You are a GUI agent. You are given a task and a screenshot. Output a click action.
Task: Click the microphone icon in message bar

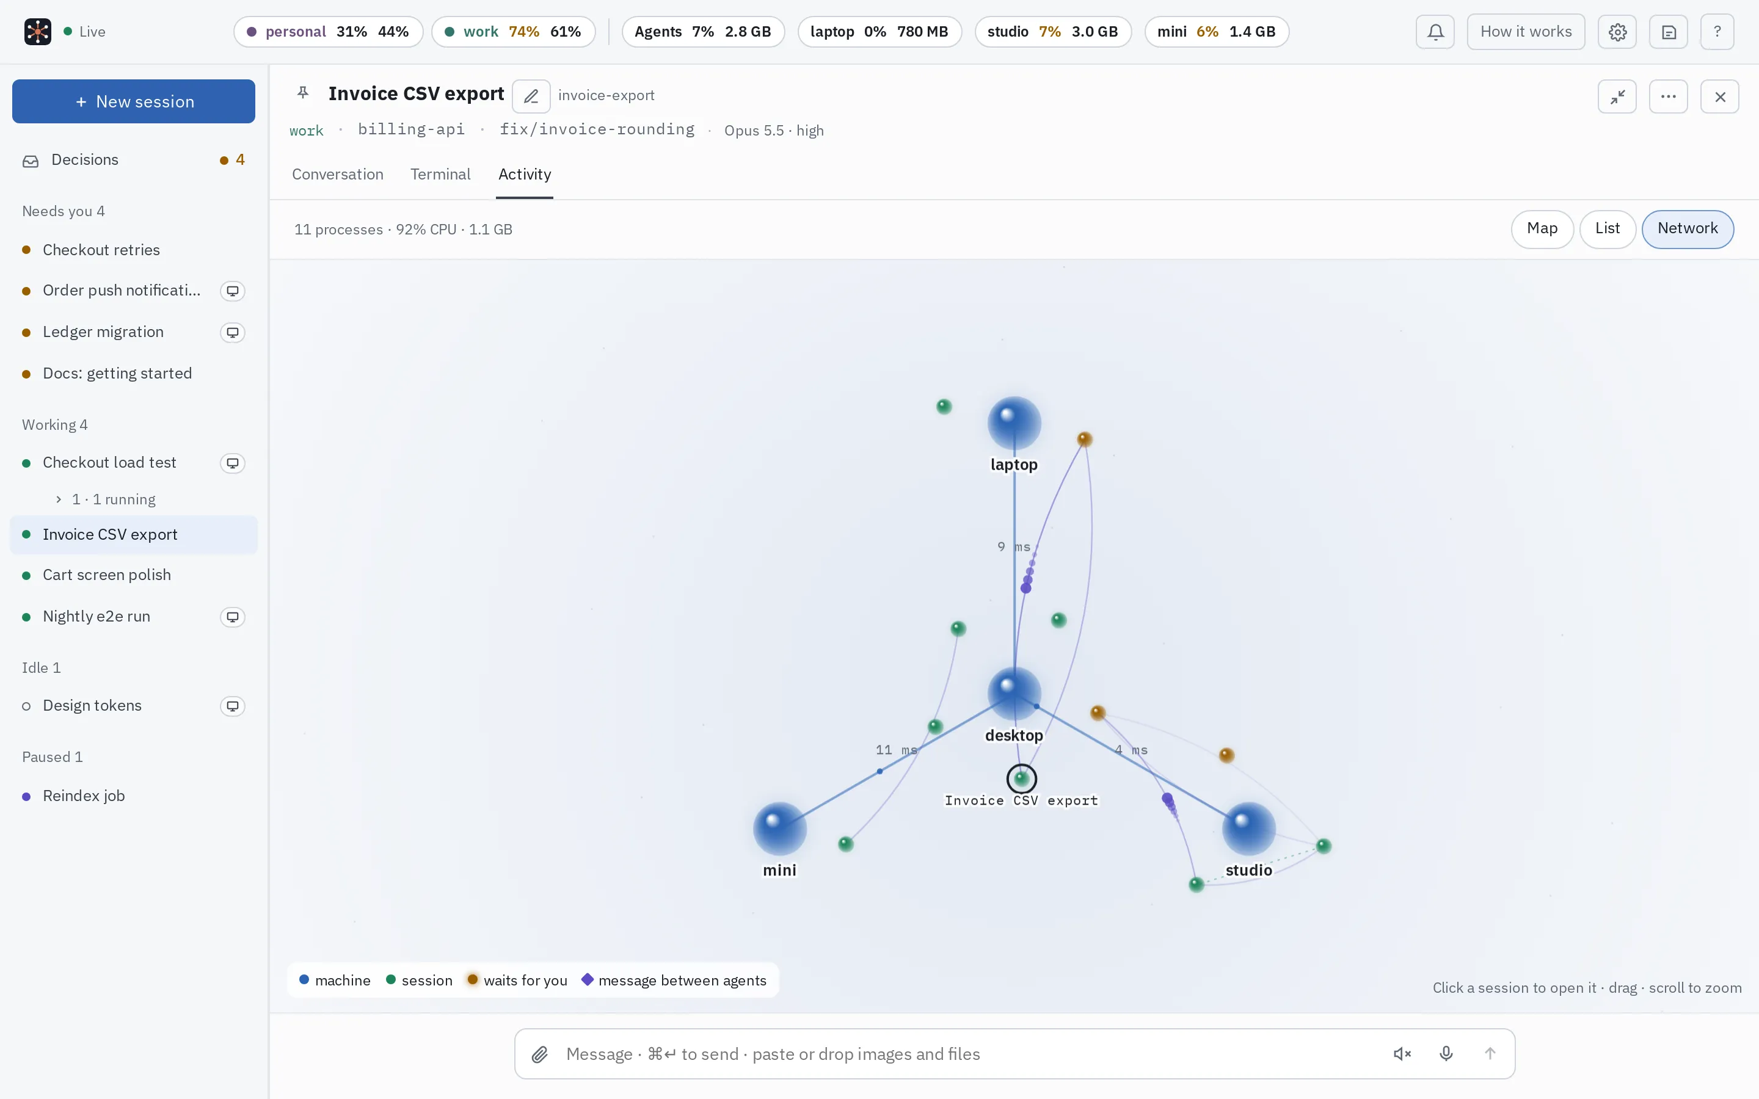[1446, 1053]
